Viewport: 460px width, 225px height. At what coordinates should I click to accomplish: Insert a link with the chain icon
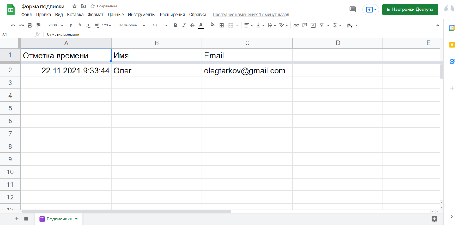[296, 25]
